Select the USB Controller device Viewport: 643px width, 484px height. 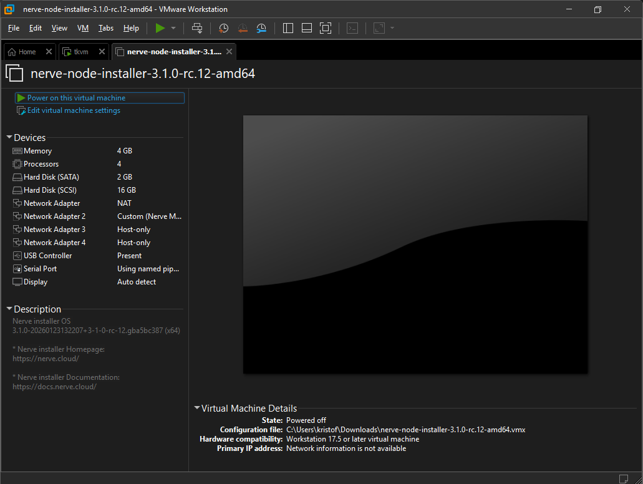(47, 255)
